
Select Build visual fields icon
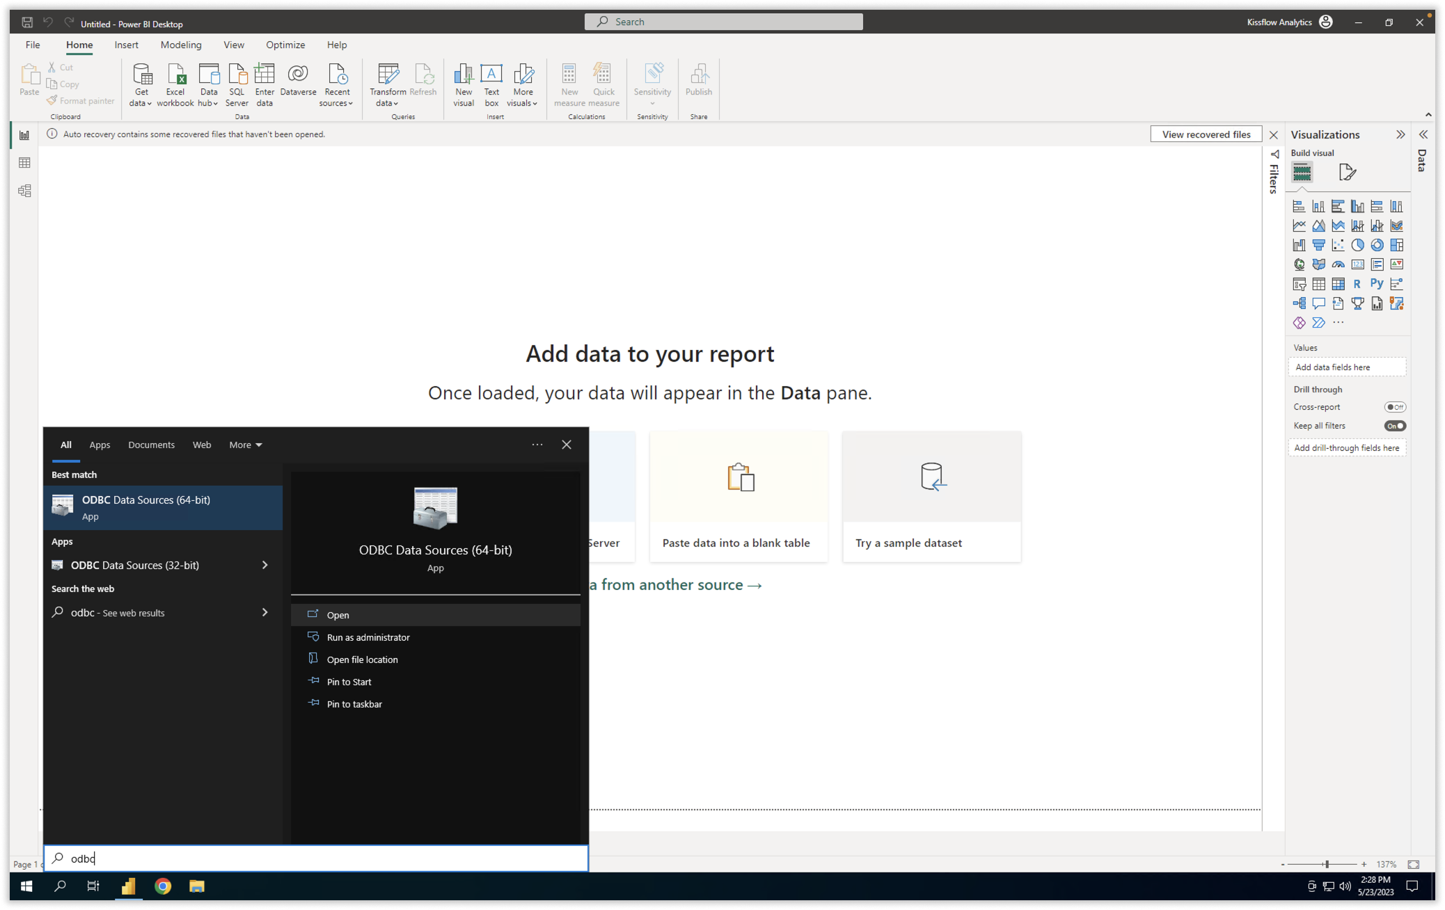[1302, 172]
